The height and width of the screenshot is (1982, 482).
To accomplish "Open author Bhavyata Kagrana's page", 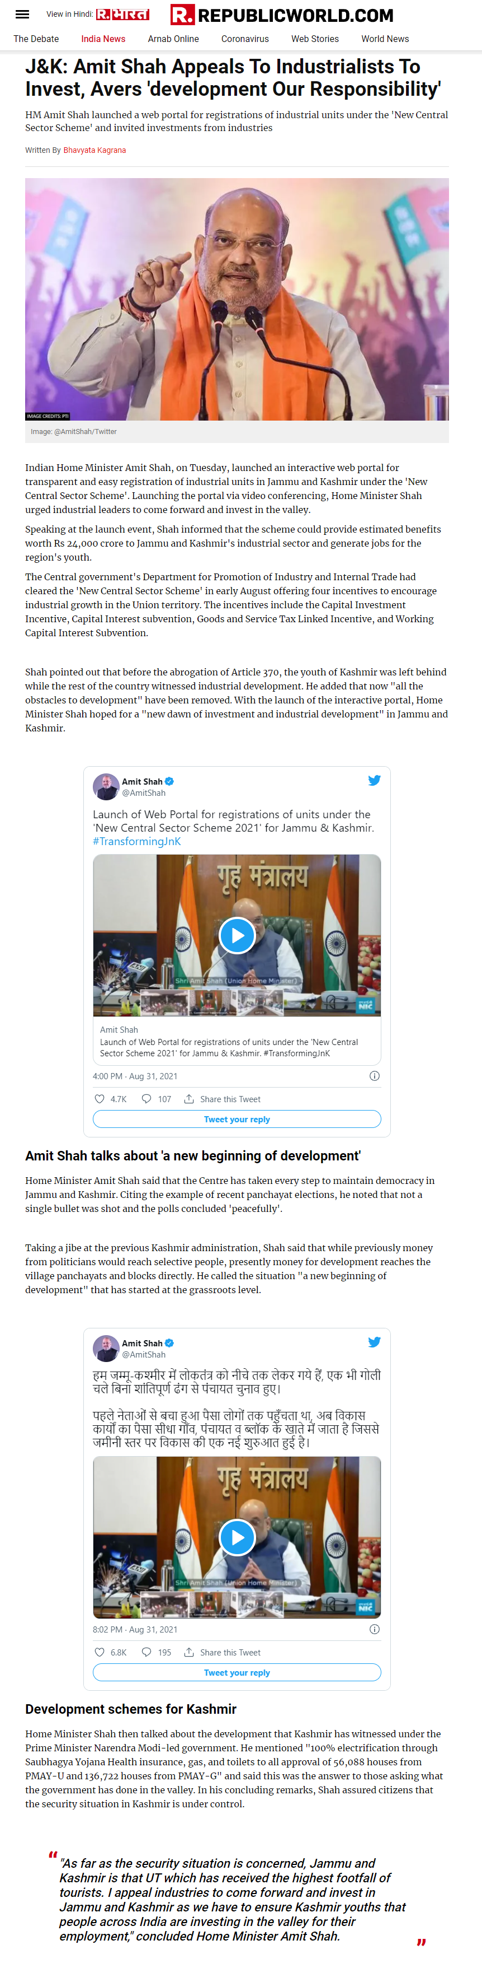I will pos(94,150).
